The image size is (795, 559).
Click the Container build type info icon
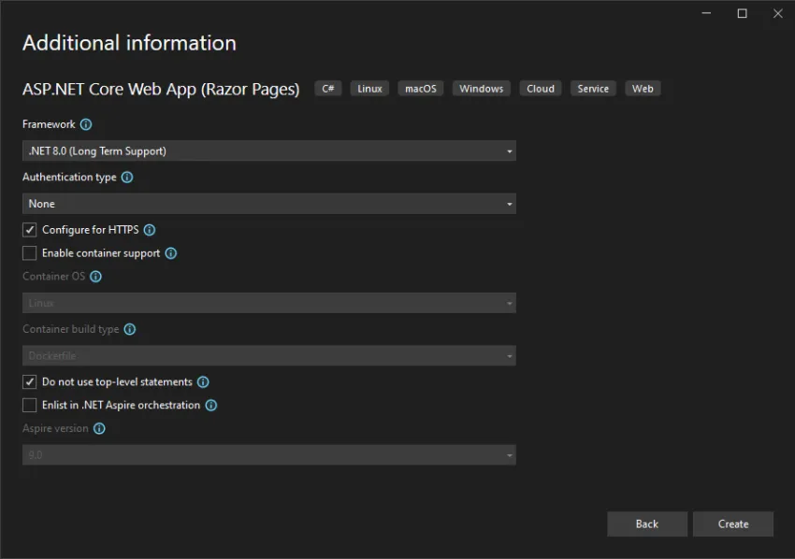coord(130,329)
